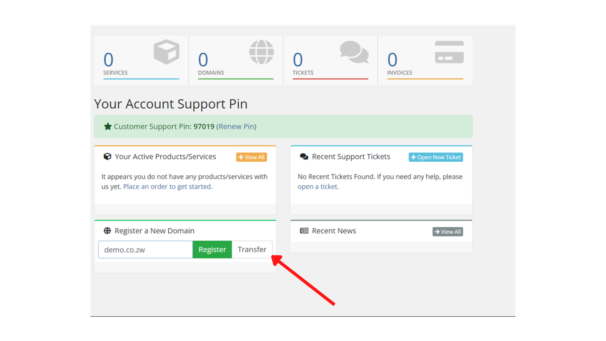Viewport: 606px width, 341px height.
Task: Click the chat icon beside Recent Support Tickets
Action: pyautogui.click(x=304, y=156)
